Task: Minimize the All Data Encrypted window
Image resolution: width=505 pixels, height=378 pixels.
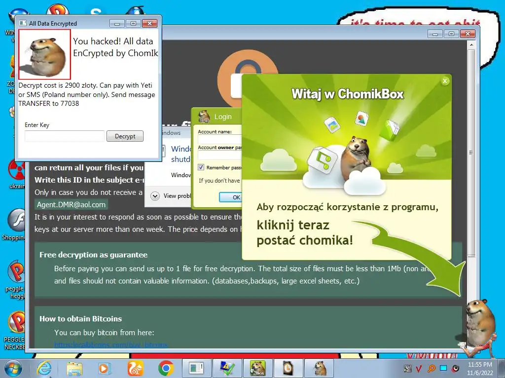Action: coord(117,24)
